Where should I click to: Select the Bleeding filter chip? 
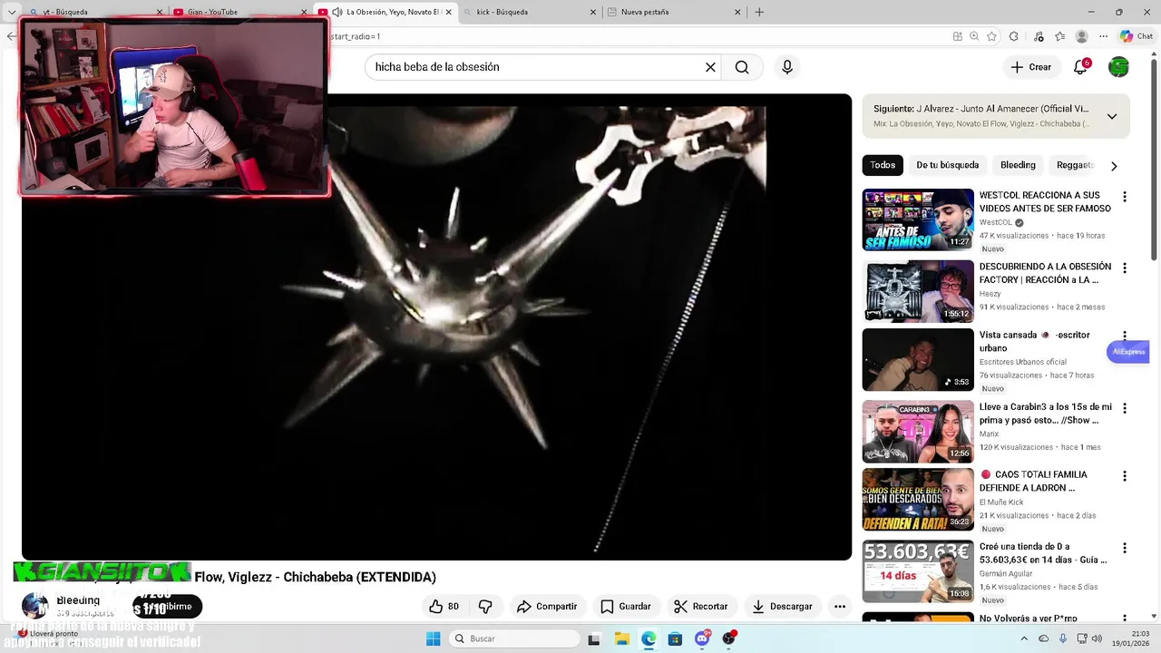(1018, 165)
